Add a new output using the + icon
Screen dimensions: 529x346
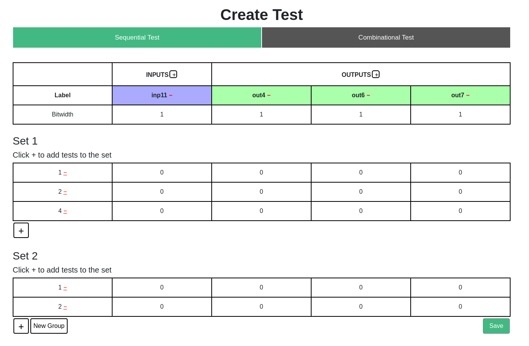(x=376, y=75)
